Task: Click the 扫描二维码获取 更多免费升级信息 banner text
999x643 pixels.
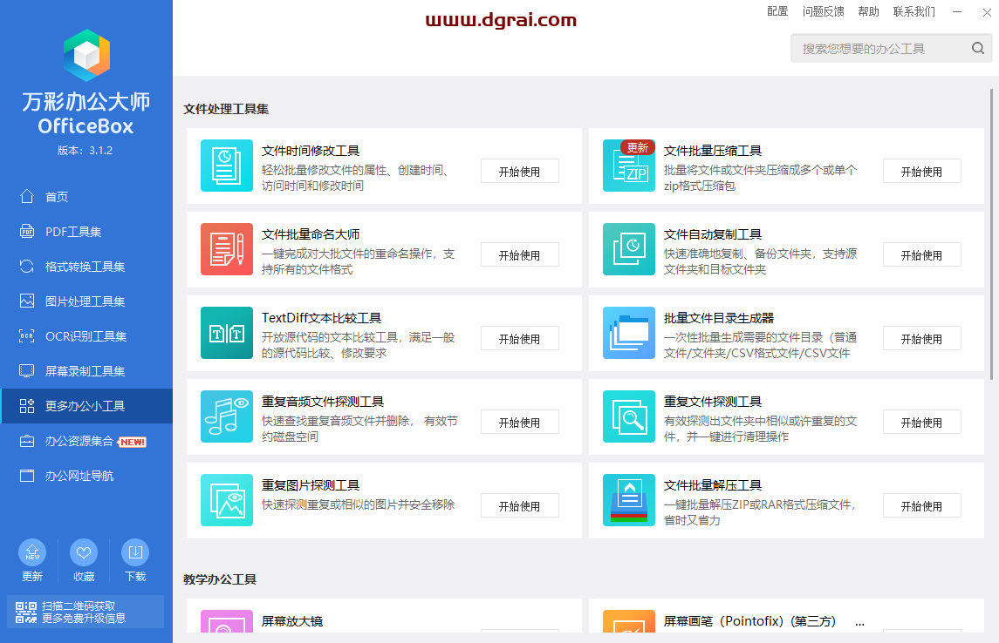Action: pos(84,612)
